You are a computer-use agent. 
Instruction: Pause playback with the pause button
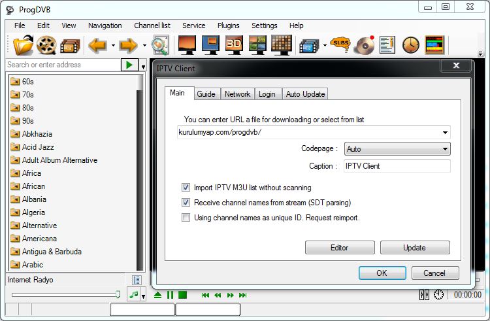coord(170,295)
